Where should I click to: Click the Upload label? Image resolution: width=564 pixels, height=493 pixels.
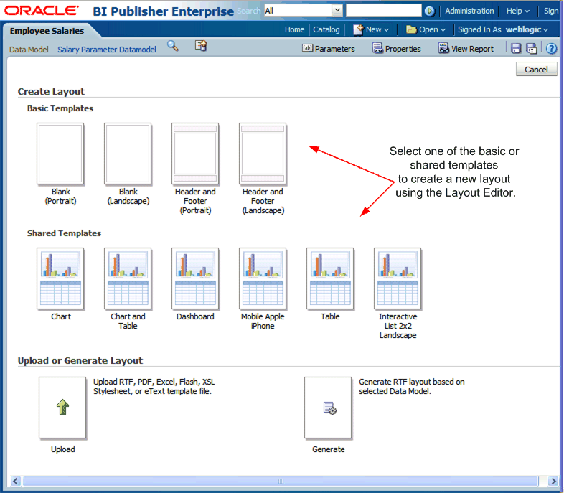[x=62, y=449]
